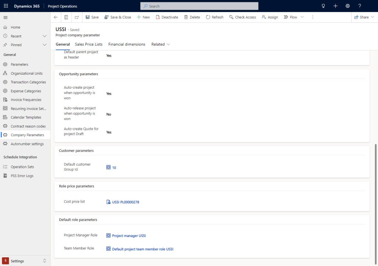Switch to the General tab
This screenshot has height=266, width=378.
[63, 44]
